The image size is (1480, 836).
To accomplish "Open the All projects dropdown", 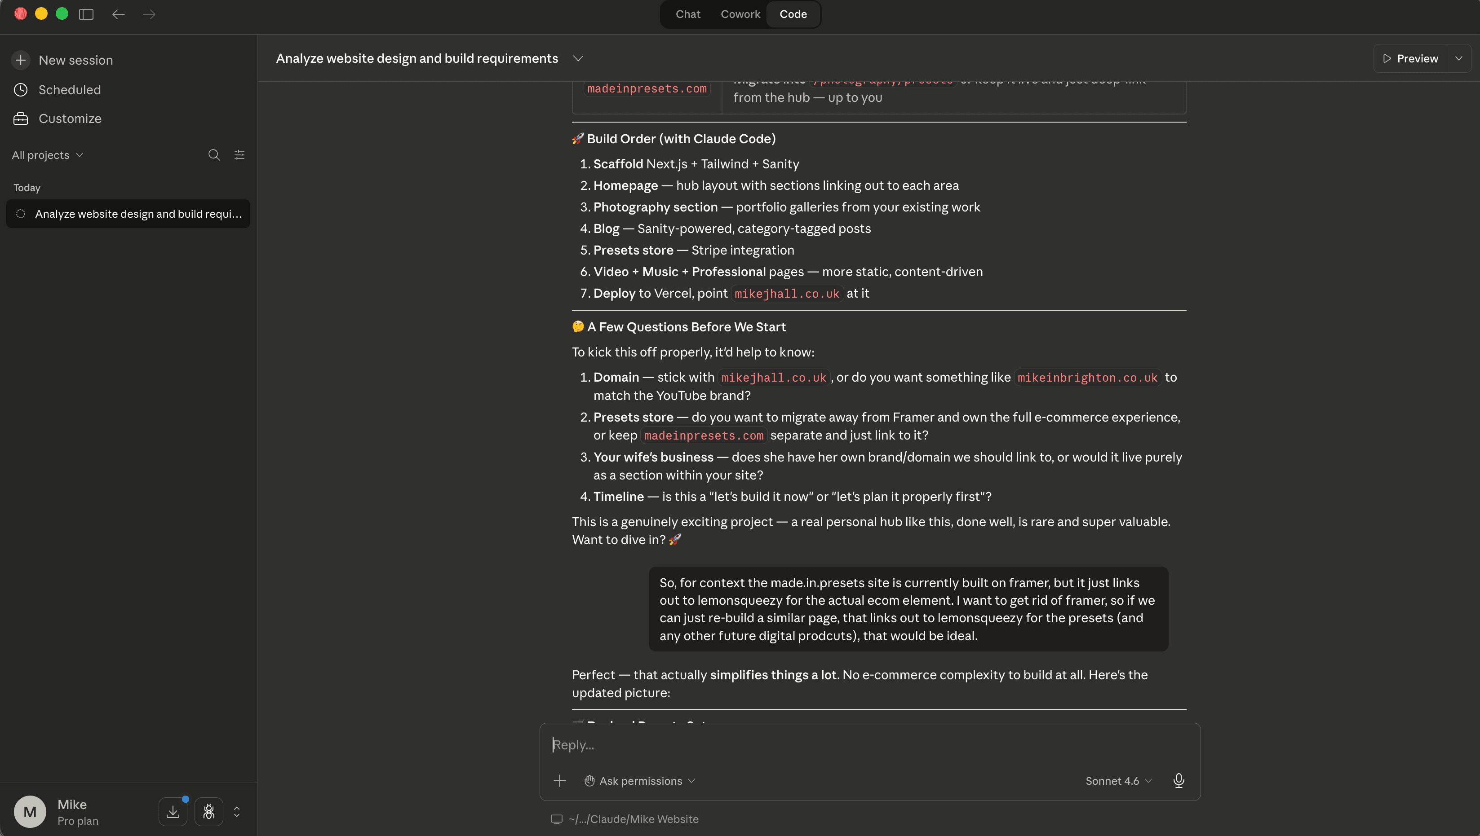I will [48, 155].
